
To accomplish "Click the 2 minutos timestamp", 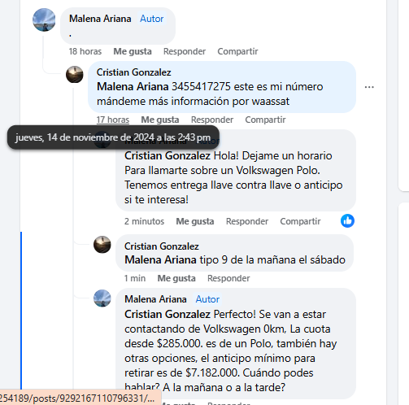I will [144, 221].
